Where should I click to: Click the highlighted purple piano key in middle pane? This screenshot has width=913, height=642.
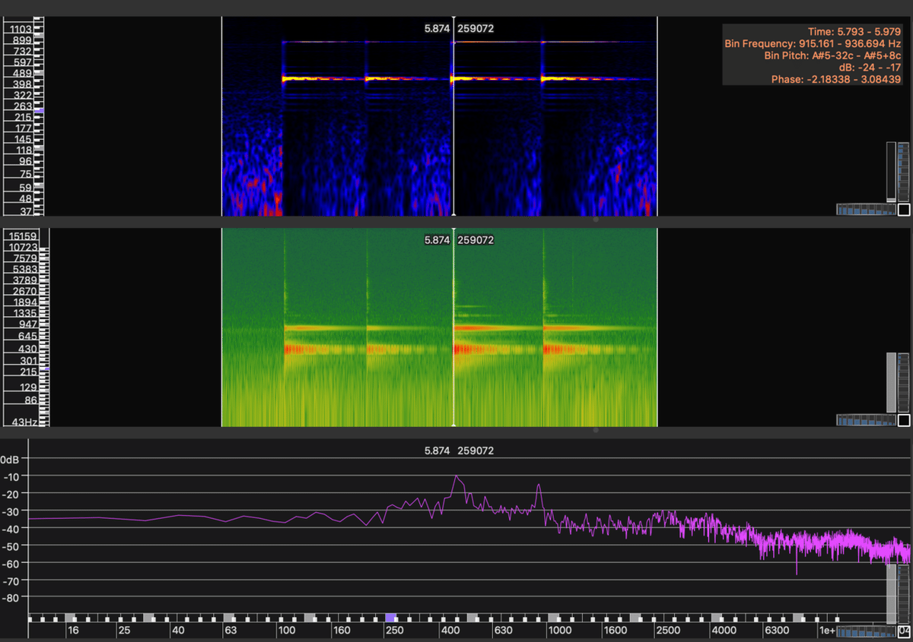(46, 369)
